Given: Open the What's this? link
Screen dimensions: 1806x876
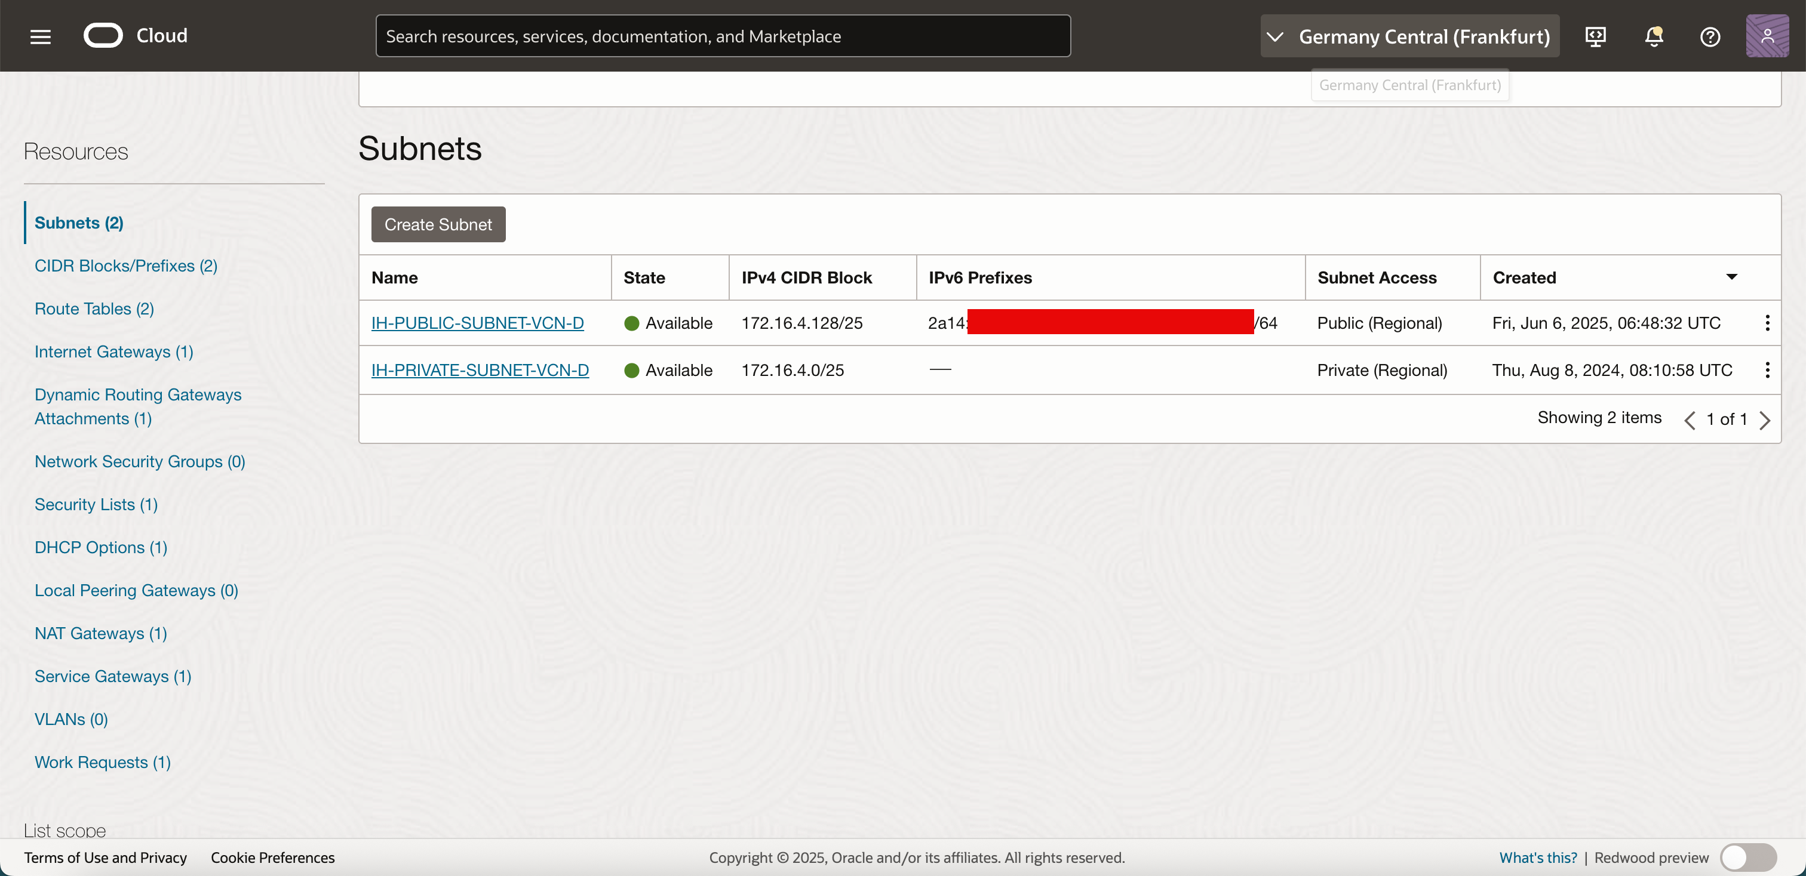Looking at the screenshot, I should click(1537, 857).
